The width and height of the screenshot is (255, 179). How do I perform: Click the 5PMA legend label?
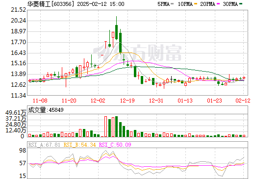tap(163, 4)
